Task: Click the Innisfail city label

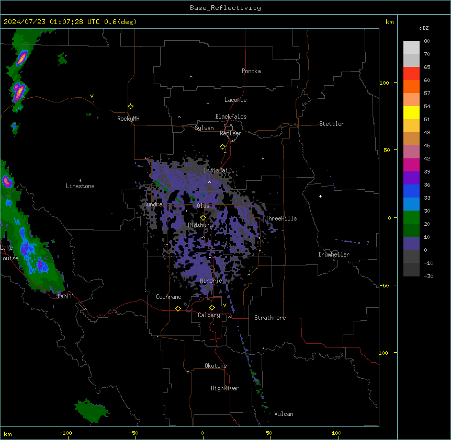Action: pyautogui.click(x=217, y=170)
